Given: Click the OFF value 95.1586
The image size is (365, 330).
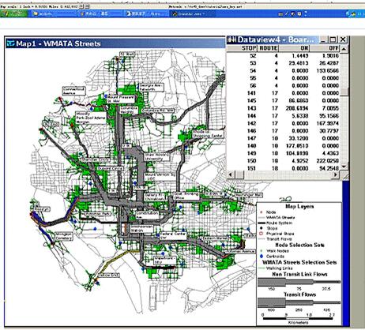Looking at the screenshot, I should 328,116.
